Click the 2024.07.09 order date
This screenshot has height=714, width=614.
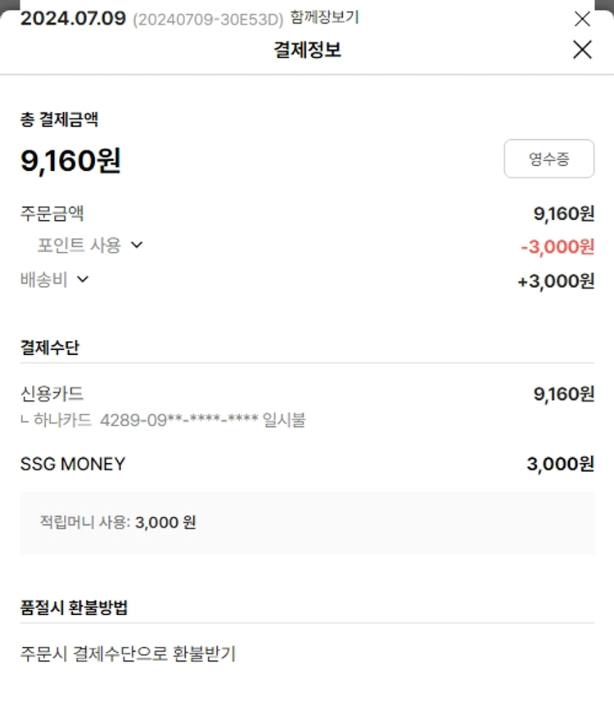(73, 18)
